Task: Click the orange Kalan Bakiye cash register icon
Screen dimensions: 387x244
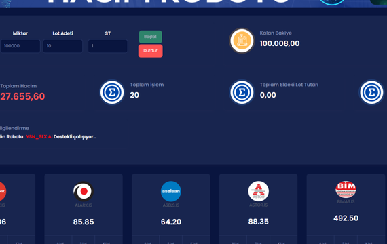Action: click(242, 41)
